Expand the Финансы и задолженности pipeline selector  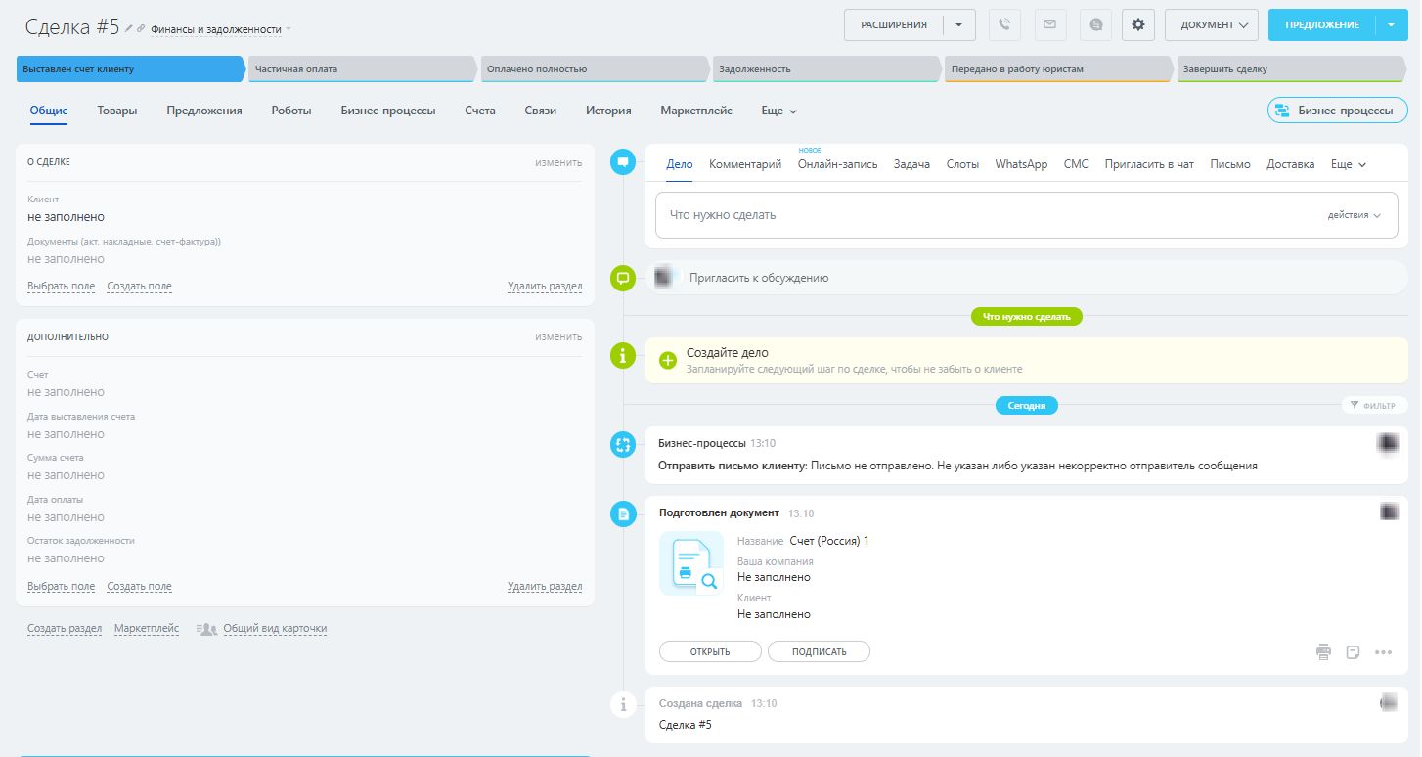pos(221,30)
